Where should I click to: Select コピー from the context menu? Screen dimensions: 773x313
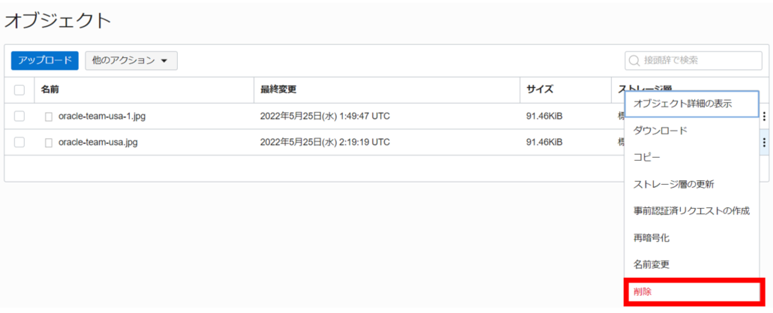click(x=647, y=158)
